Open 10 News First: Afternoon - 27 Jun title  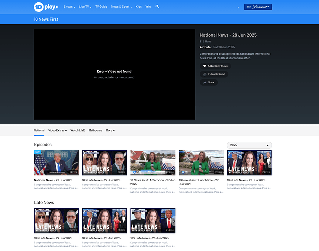pyautogui.click(x=152, y=182)
